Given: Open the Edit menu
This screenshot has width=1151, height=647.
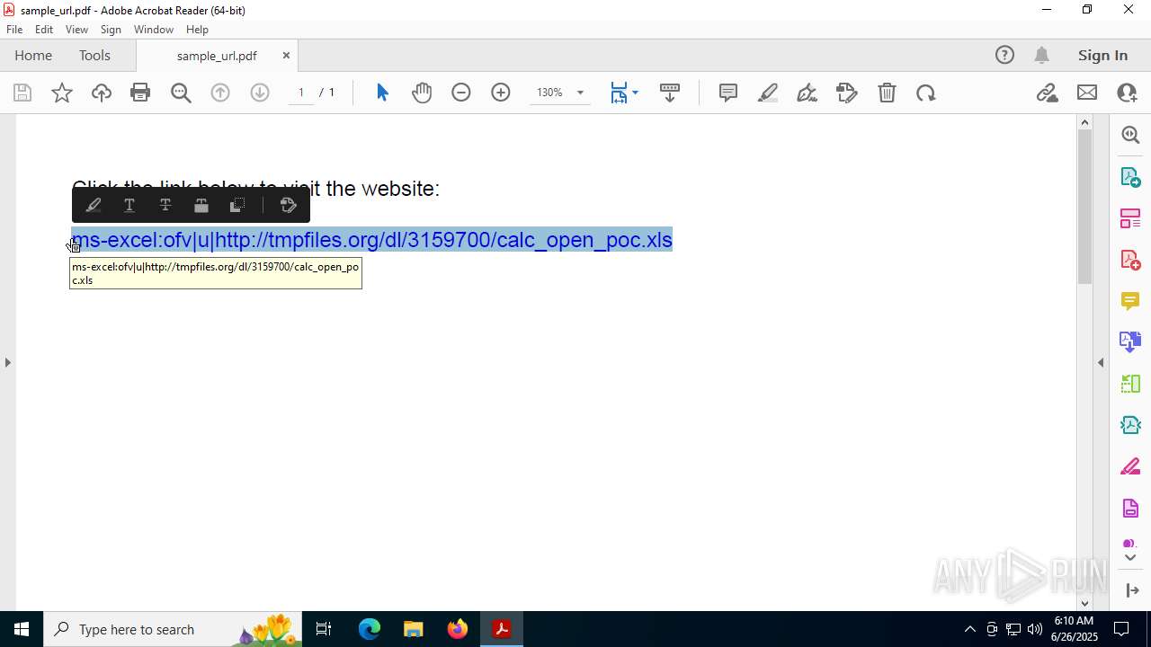Looking at the screenshot, I should click(x=44, y=30).
